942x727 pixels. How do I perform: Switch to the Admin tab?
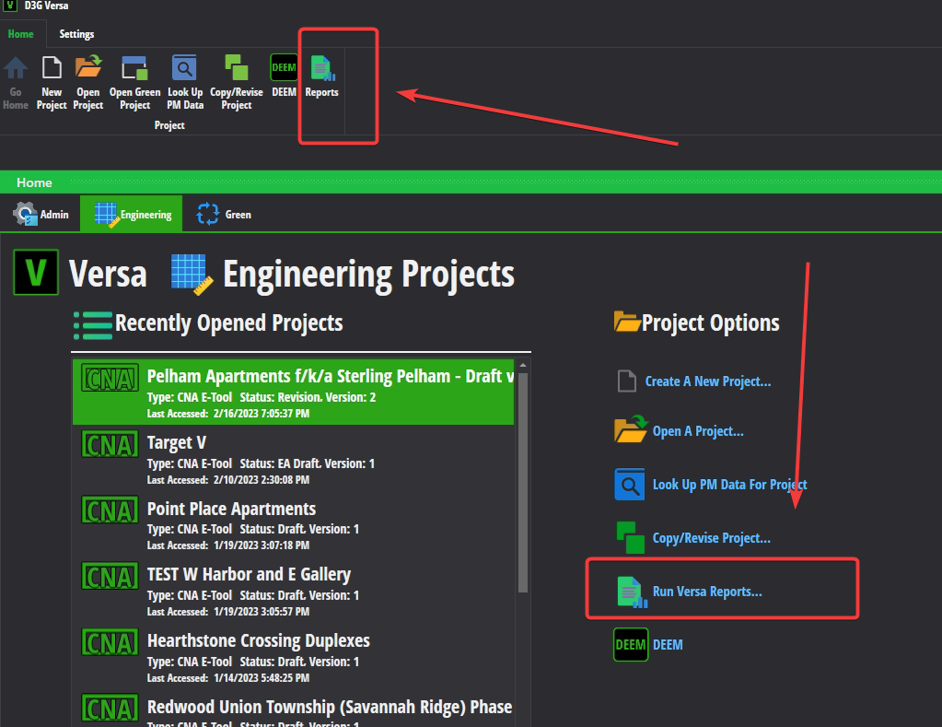[x=41, y=213]
